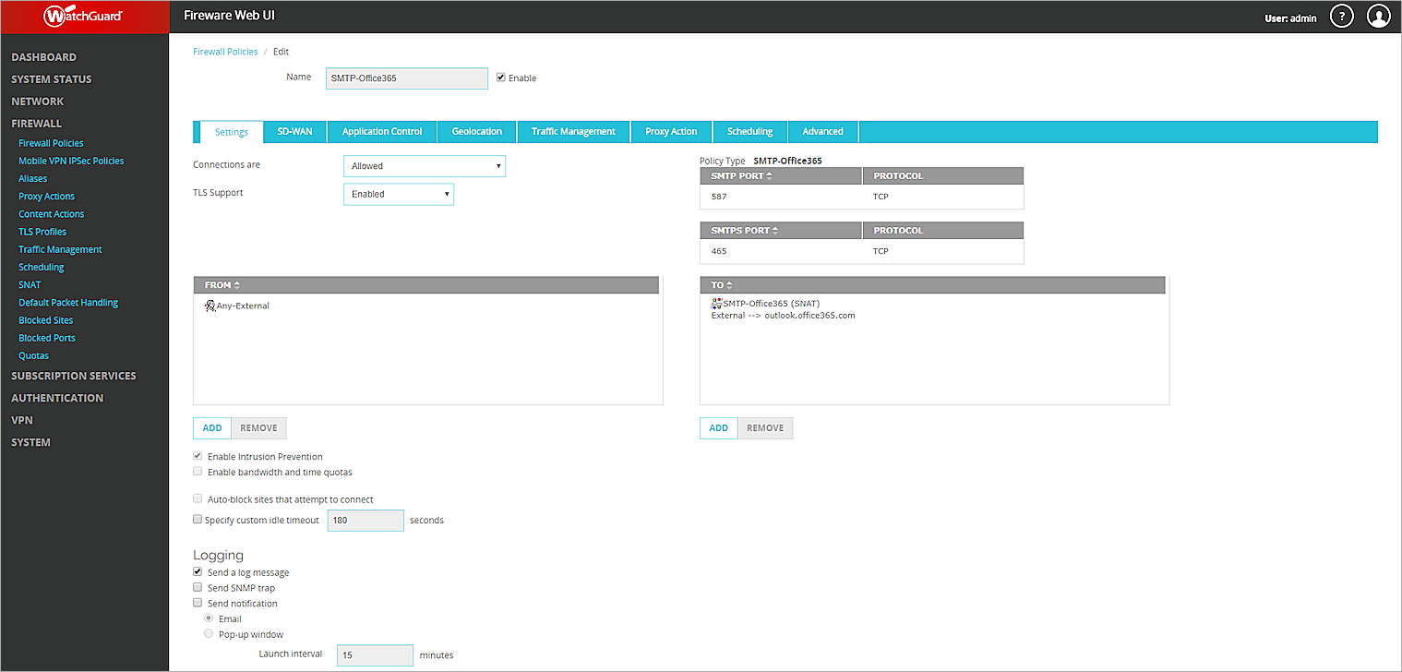Open Firewall Policies via the breadcrumb link

pos(225,51)
